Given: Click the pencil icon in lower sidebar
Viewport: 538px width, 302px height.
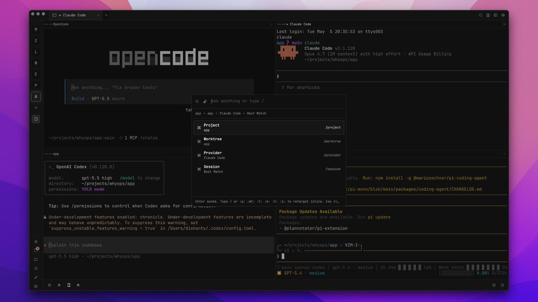Looking at the screenshot, I should [36, 277].
